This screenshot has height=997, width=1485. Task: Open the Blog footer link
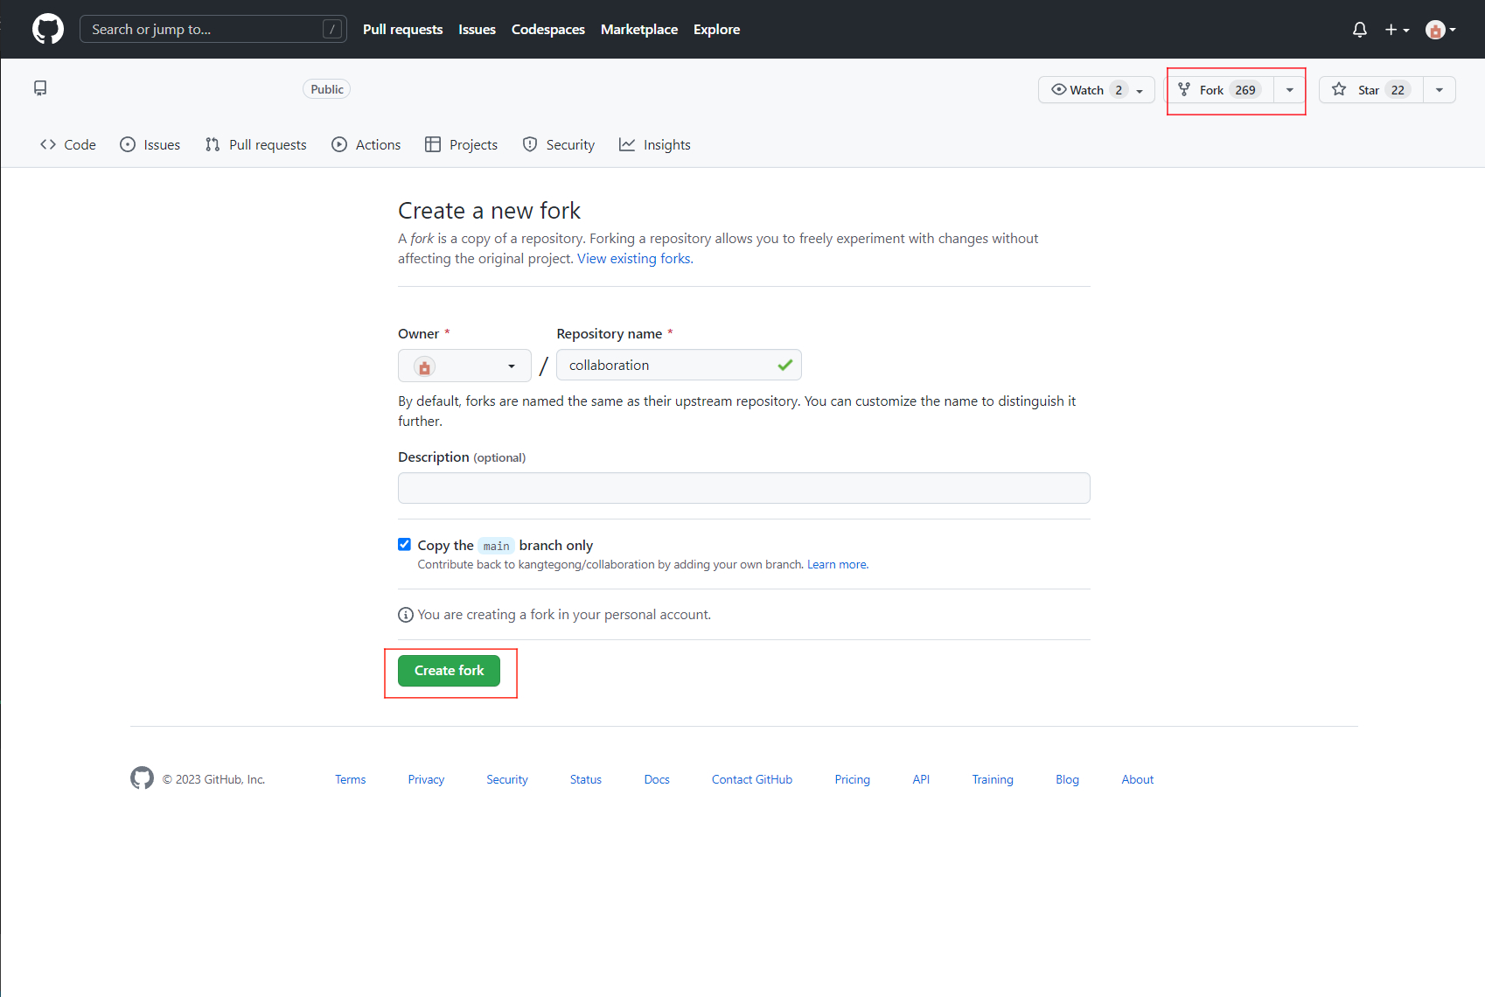tap(1068, 779)
